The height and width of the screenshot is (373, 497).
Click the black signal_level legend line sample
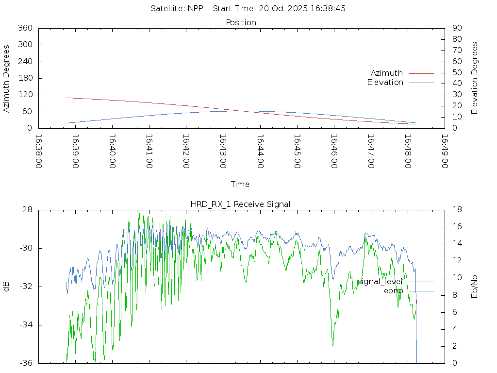click(421, 282)
